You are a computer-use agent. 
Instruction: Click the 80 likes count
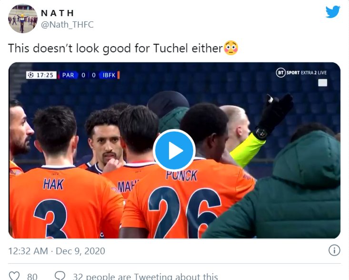click(x=32, y=276)
